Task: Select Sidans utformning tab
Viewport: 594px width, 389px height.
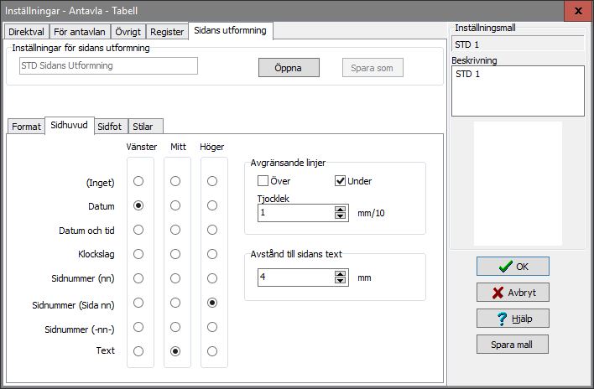Action: pyautogui.click(x=231, y=30)
